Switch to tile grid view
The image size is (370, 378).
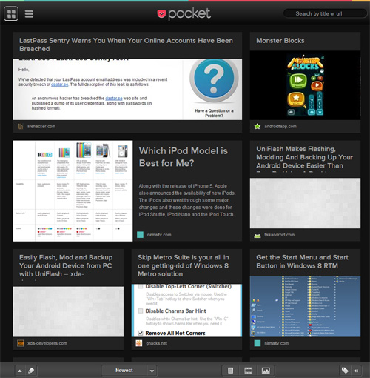pyautogui.click(x=11, y=13)
